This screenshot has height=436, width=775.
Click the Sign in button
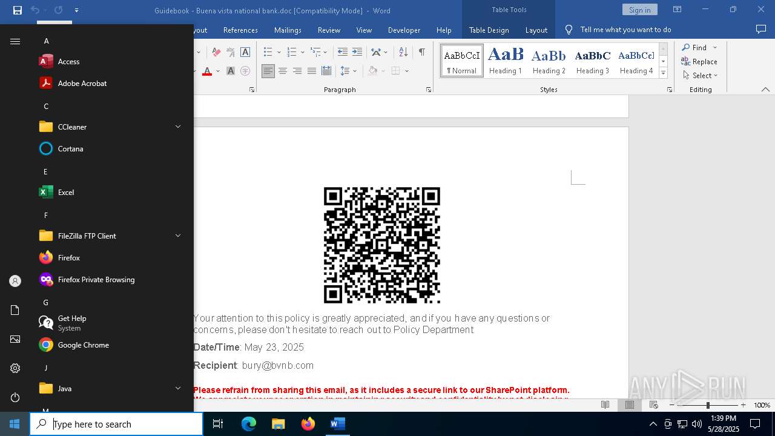click(x=639, y=10)
